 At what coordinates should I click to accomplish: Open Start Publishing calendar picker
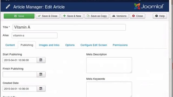point(41,60)
